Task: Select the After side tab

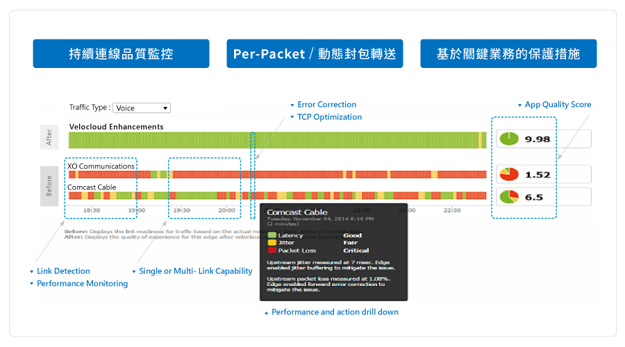Action: click(x=49, y=137)
